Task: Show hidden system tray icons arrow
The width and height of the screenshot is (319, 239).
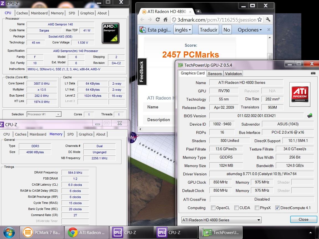Action: (310, 232)
